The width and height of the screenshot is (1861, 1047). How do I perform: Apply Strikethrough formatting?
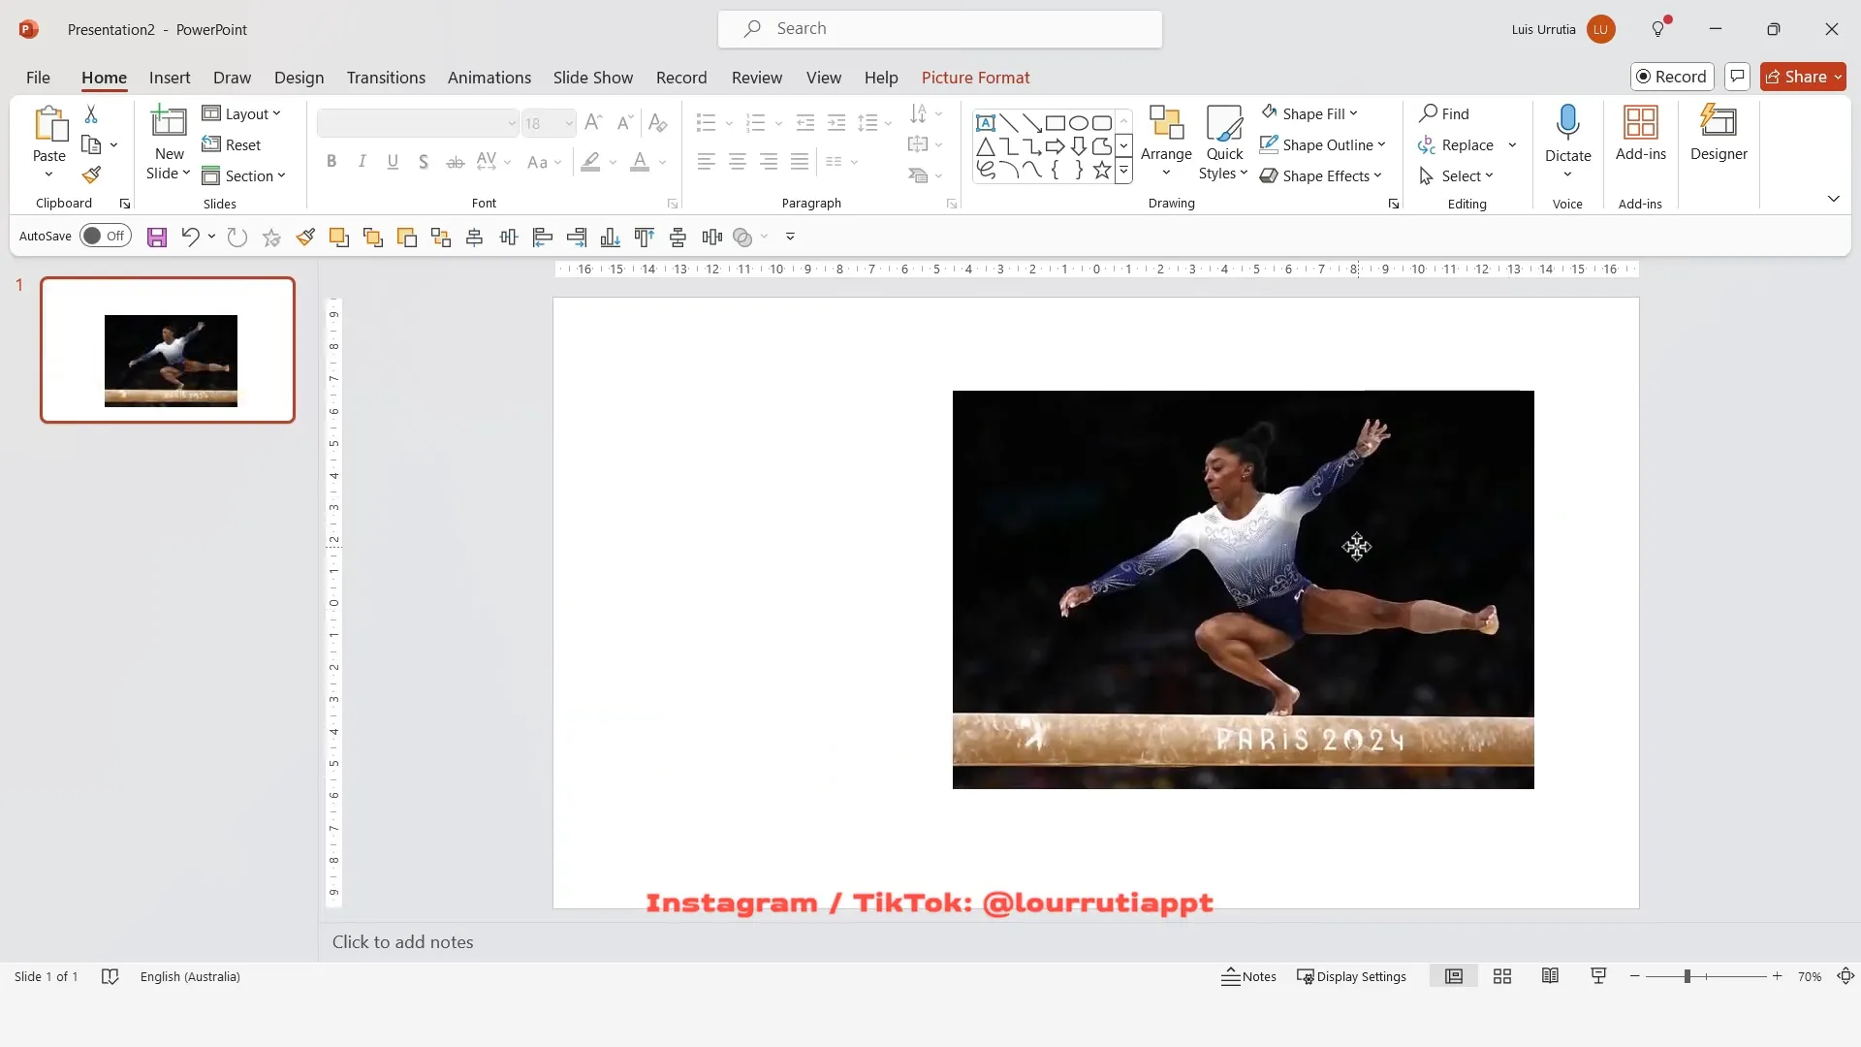[x=455, y=162]
